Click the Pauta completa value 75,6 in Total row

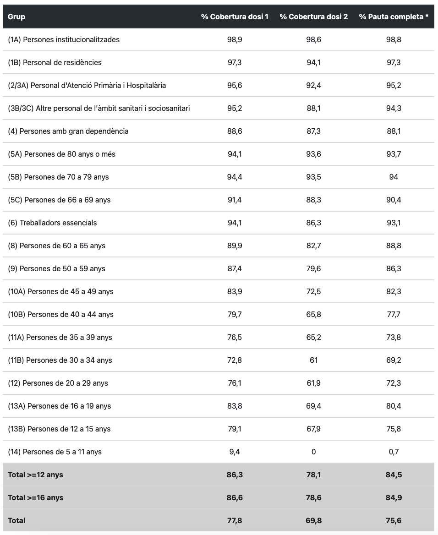point(394,521)
